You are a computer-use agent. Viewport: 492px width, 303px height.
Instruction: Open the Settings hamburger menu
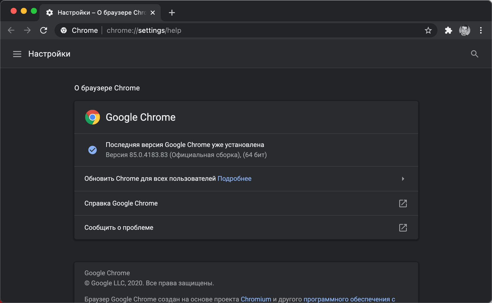(17, 54)
